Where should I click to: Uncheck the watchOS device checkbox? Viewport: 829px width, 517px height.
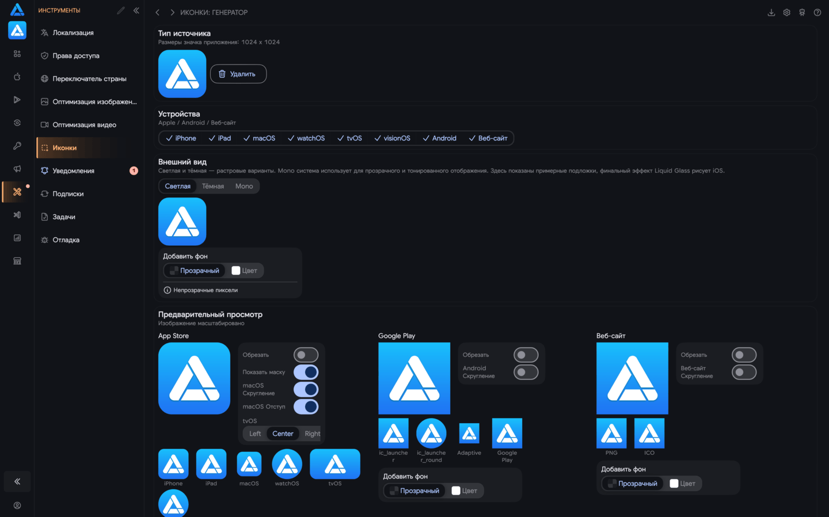coord(306,138)
